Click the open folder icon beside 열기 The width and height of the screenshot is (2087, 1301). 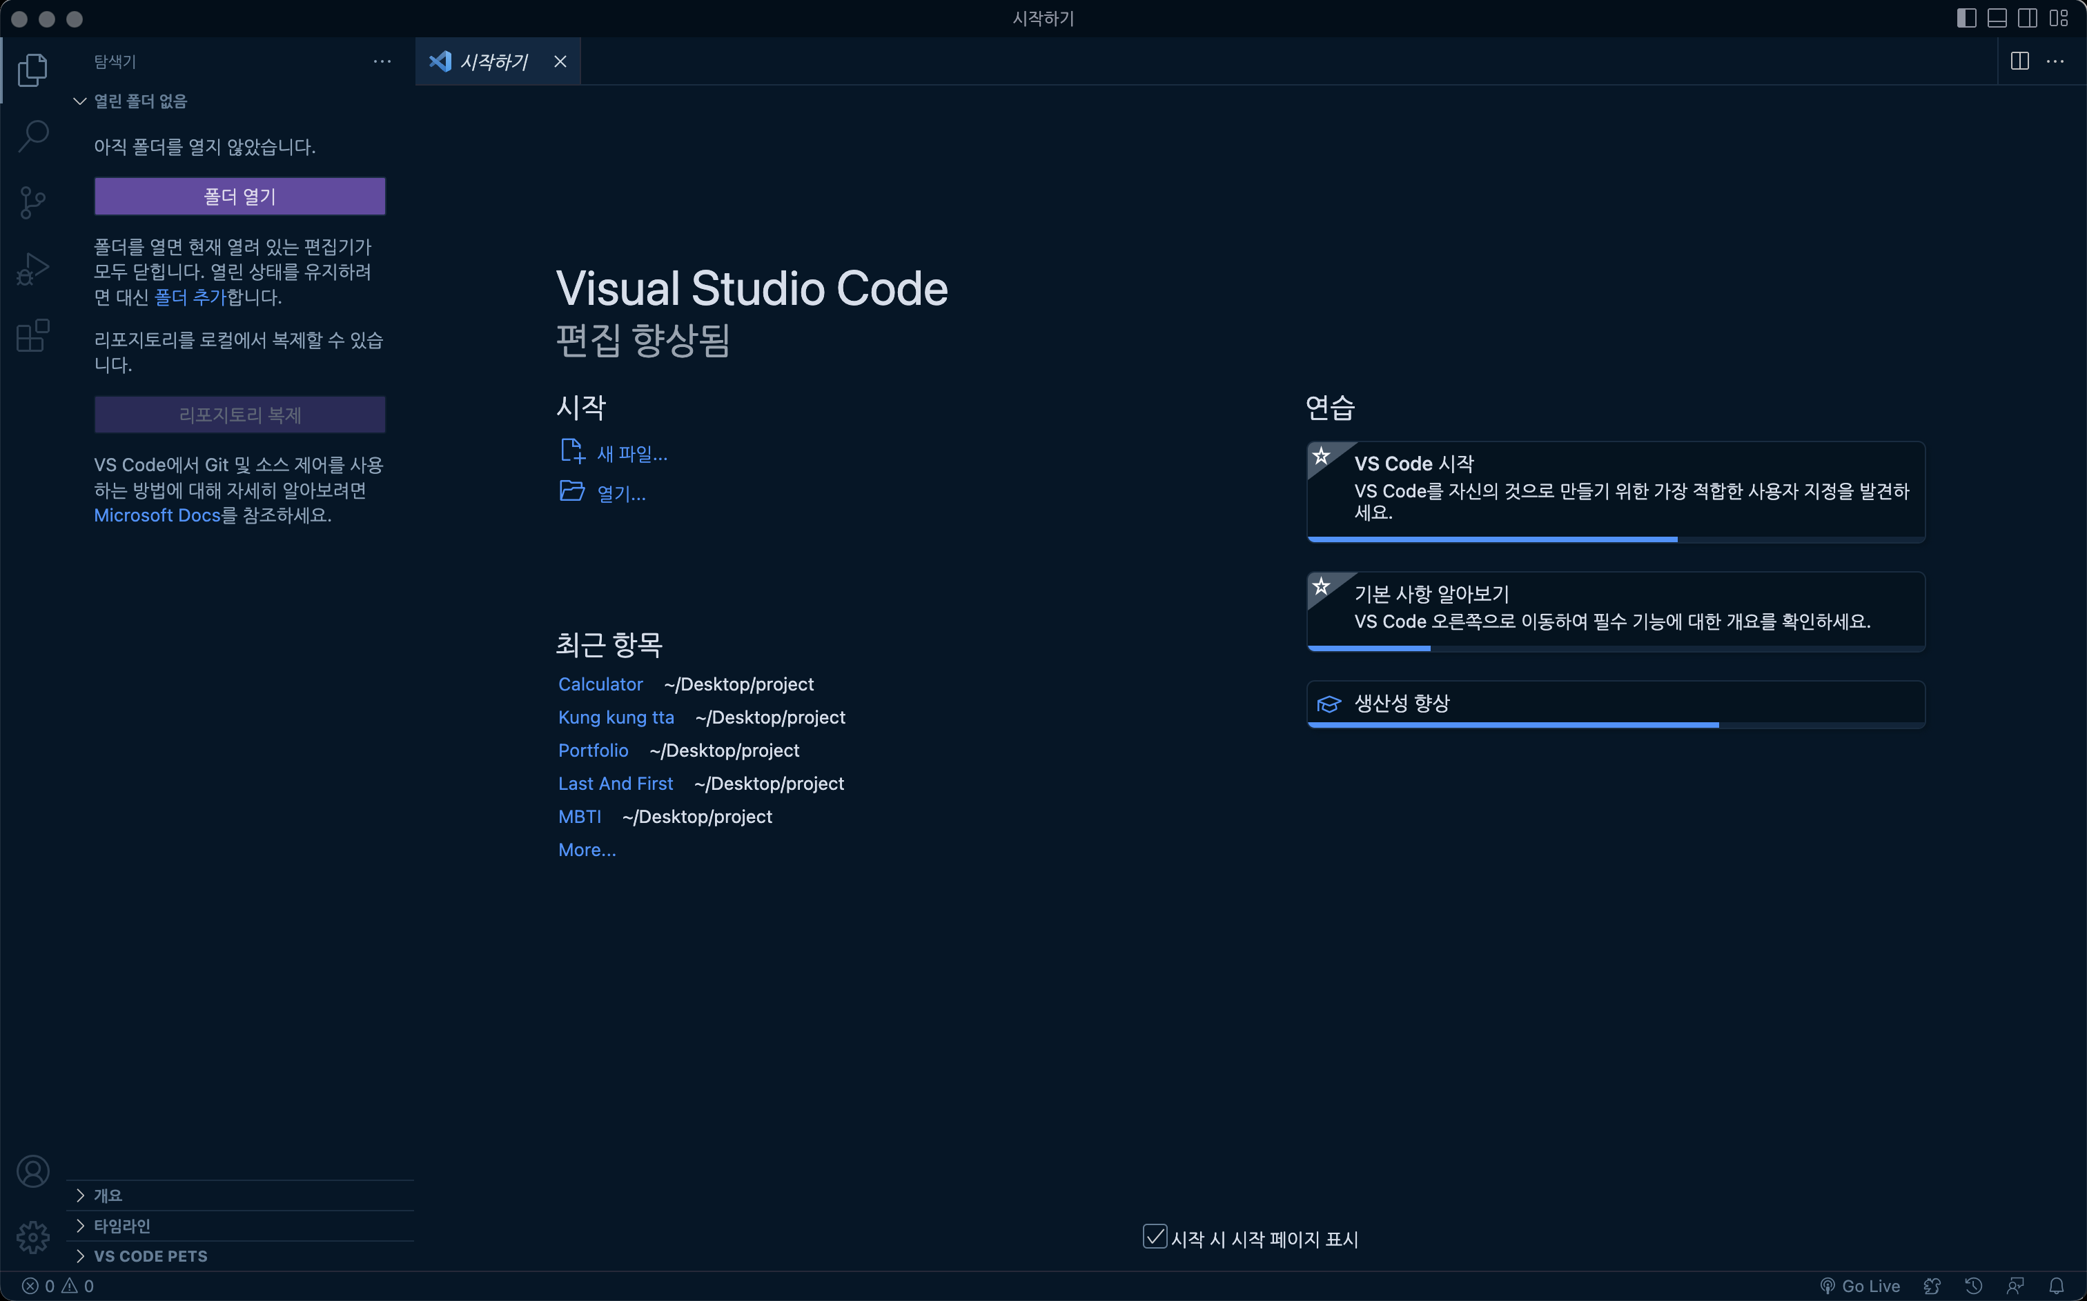(x=572, y=491)
